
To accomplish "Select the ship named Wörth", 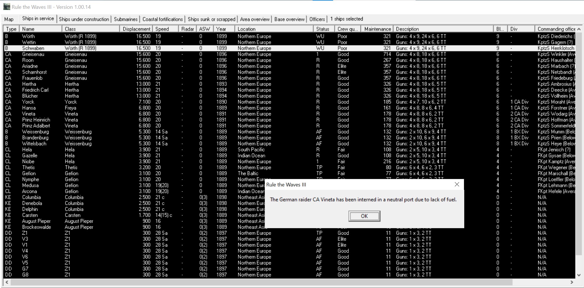I will [289, 36].
